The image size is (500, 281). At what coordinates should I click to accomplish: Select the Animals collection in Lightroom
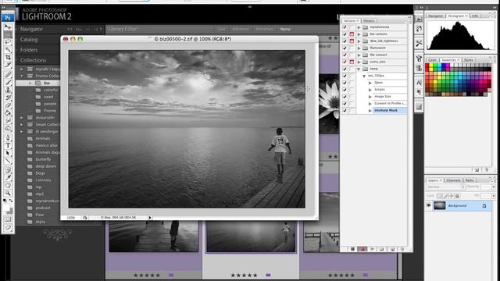pyautogui.click(x=43, y=139)
